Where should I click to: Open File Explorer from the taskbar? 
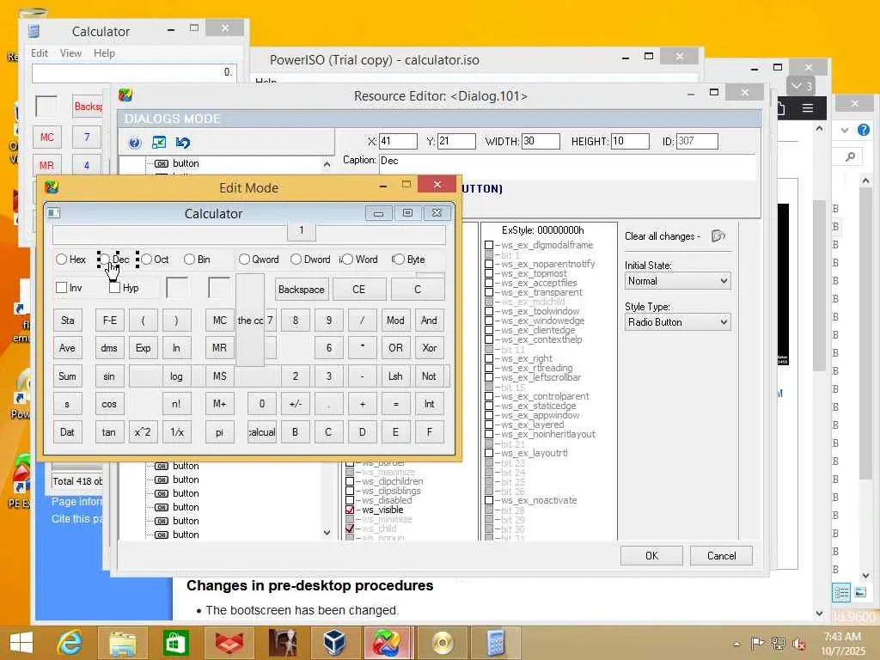123,643
